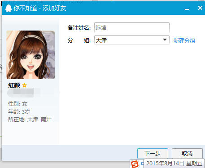Click the 2015年8月14日 星期五 date tooltip

coord(174,164)
